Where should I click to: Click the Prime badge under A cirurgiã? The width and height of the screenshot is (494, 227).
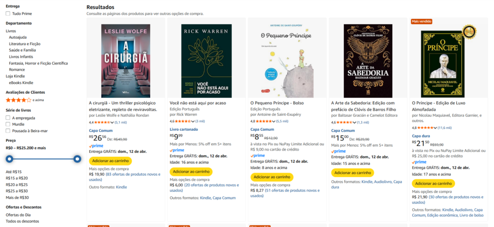[96, 145]
